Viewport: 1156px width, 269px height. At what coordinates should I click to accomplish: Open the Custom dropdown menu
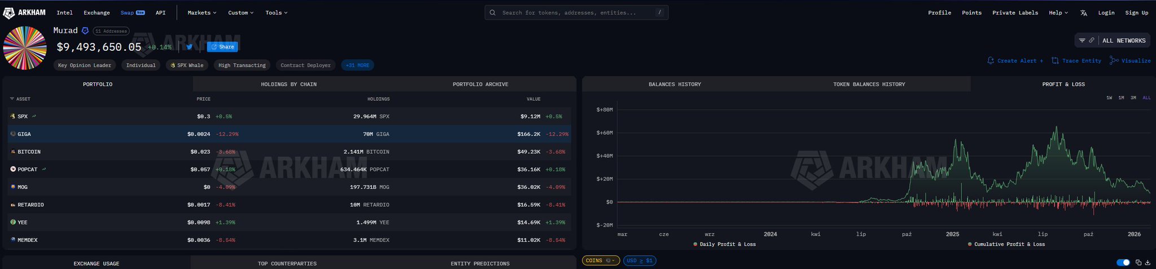point(241,12)
